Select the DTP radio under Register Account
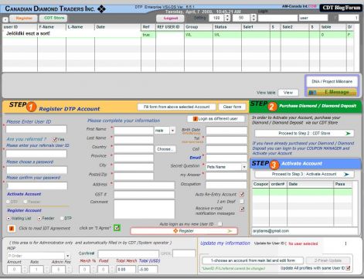 point(62,219)
